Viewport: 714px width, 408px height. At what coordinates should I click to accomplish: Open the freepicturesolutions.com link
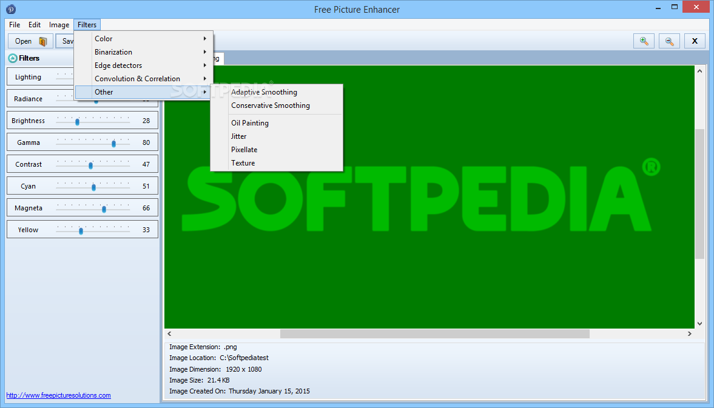coord(58,395)
